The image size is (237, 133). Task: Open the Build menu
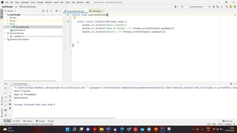tap(56, 2)
